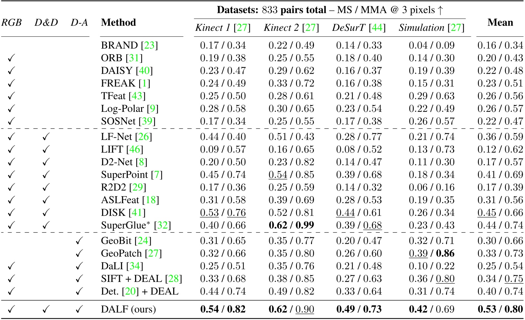Viewport: 525px width, 320px height.
Task: Open citation 32 beside SuperGlue
Action: 163,226
